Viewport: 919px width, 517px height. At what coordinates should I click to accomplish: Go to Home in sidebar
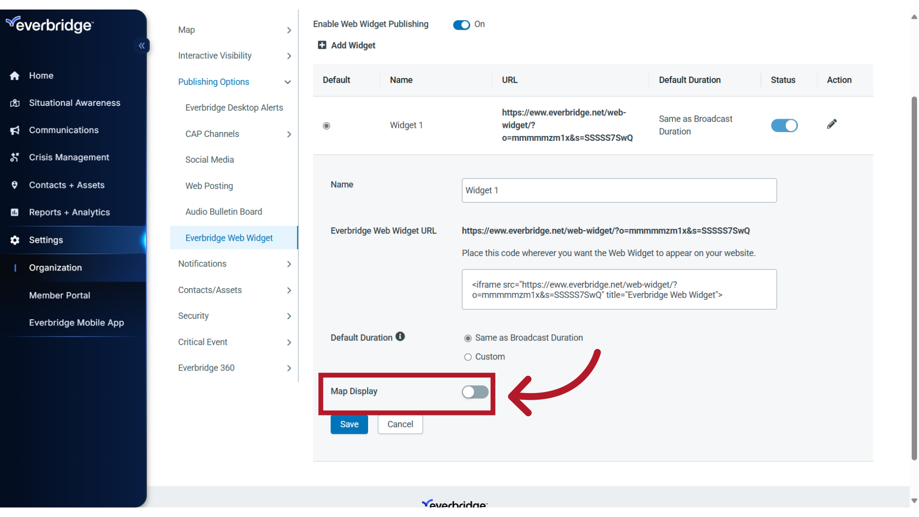[41, 76]
